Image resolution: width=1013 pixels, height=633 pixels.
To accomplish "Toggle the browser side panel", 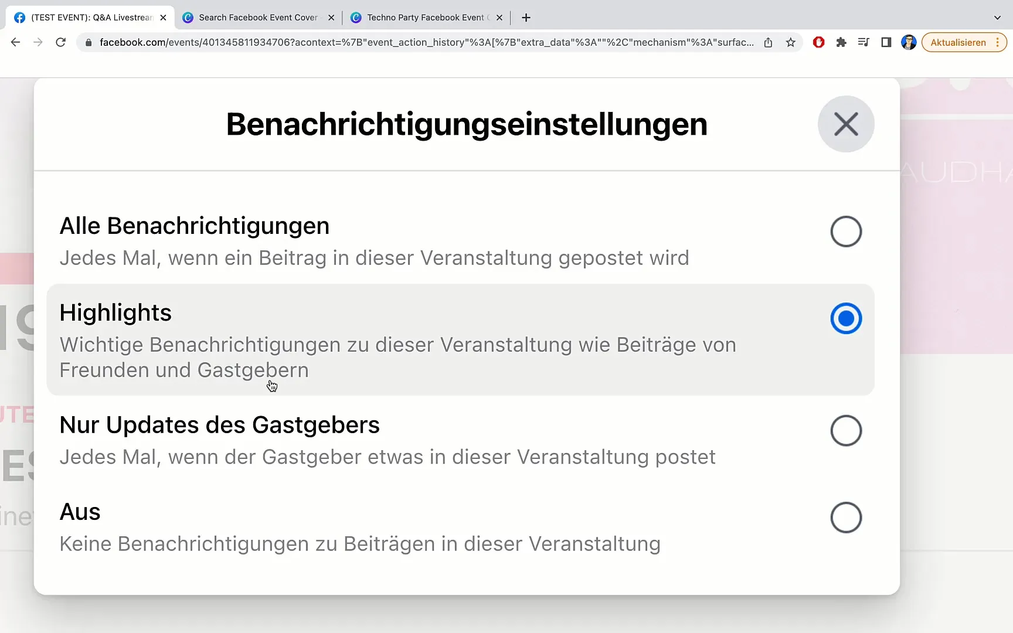I will point(886,42).
